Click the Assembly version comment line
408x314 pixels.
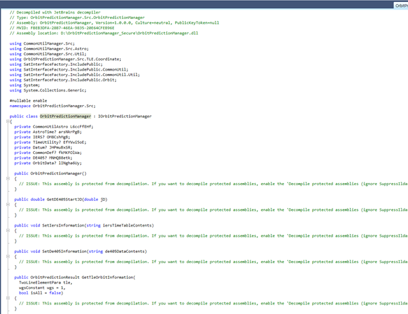[114, 22]
